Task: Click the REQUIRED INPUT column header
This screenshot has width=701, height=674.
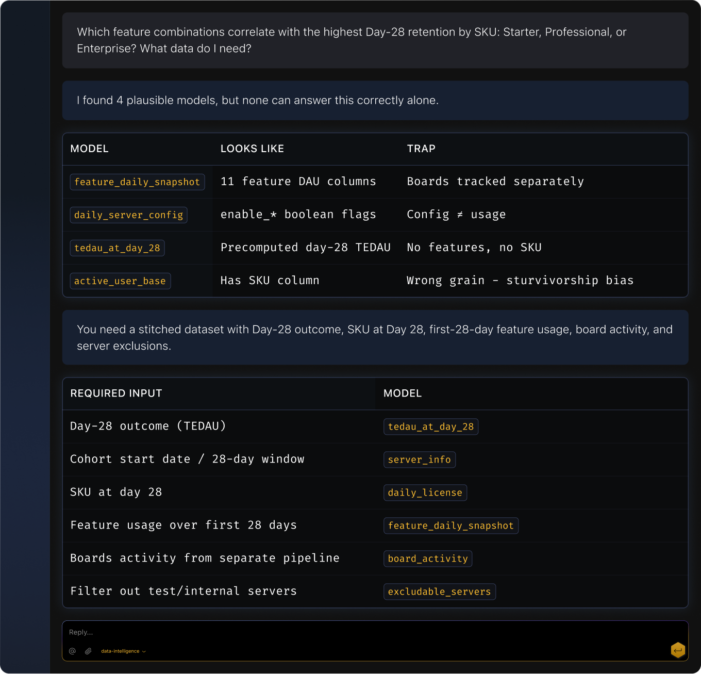Action: pyautogui.click(x=116, y=393)
